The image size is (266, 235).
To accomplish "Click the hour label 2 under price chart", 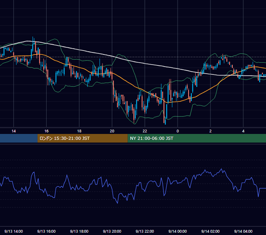I will coord(210,131).
